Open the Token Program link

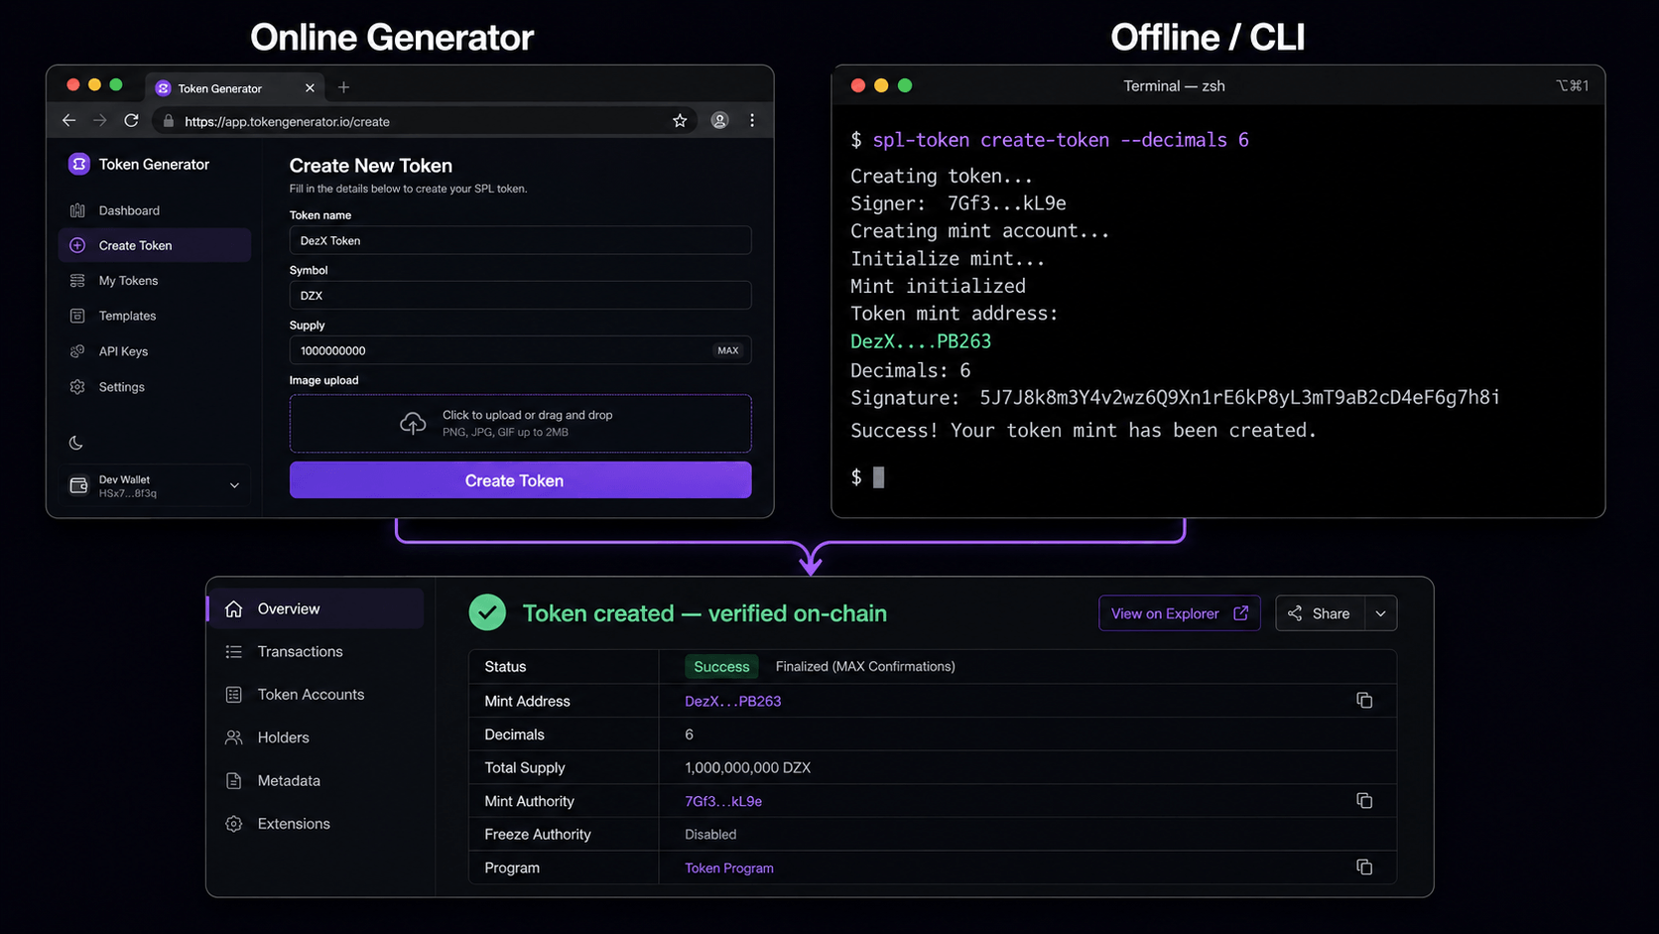[729, 867]
